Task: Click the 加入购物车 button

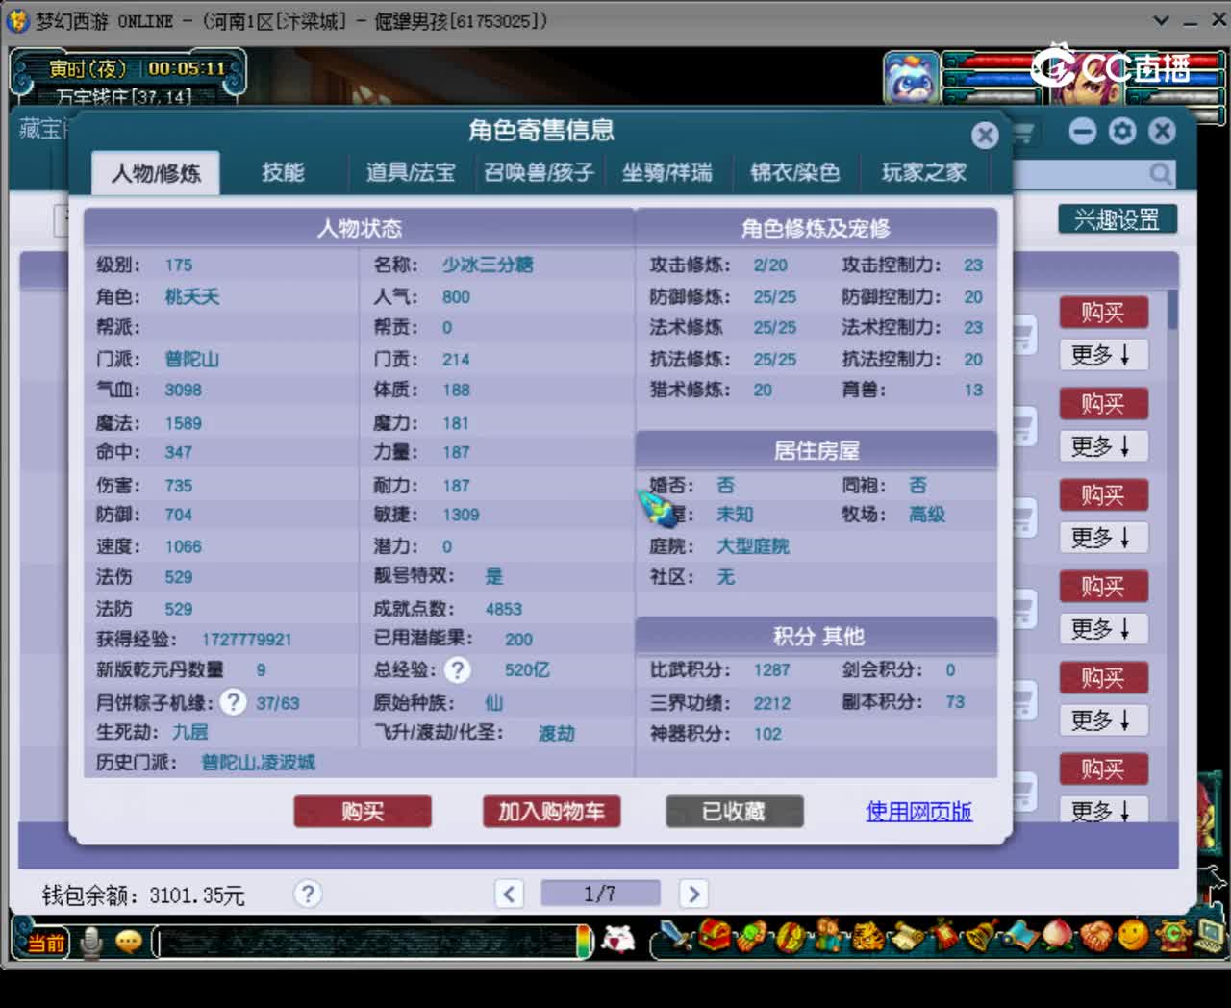Action: click(x=551, y=812)
